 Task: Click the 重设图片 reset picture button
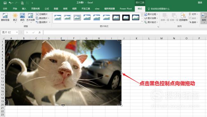[x=42, y=22]
